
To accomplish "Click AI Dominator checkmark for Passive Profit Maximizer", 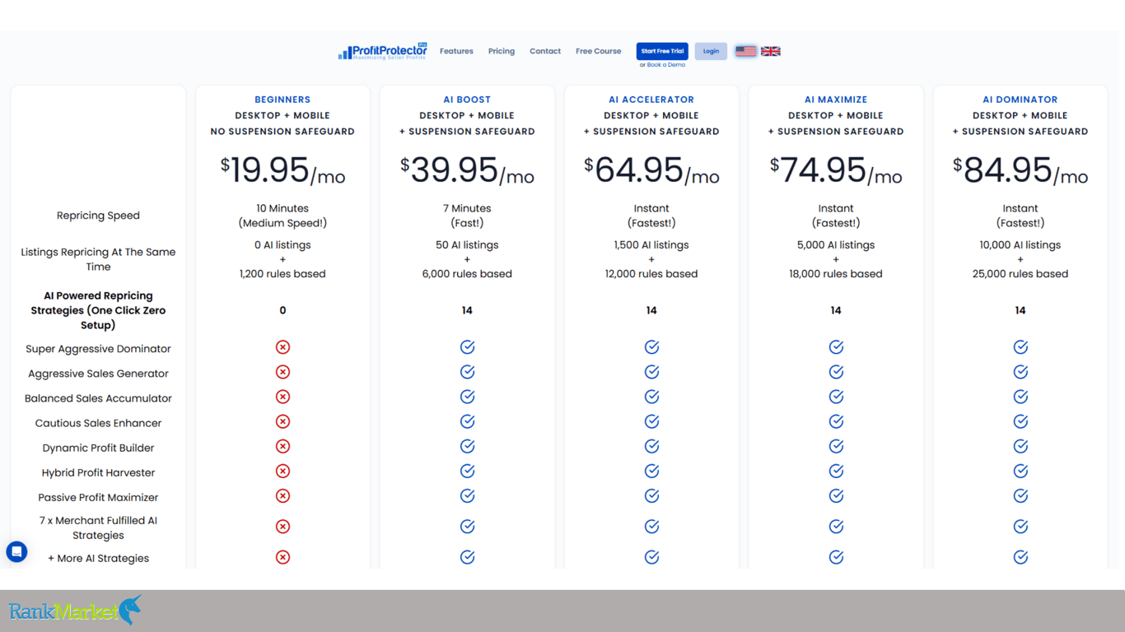I will tap(1020, 496).
